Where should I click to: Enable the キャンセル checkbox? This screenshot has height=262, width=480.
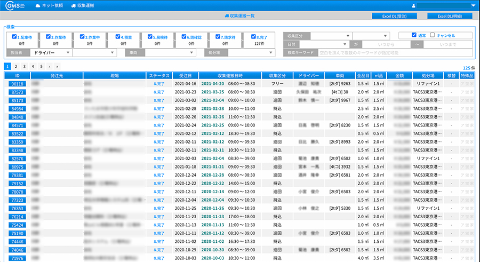tap(432, 35)
